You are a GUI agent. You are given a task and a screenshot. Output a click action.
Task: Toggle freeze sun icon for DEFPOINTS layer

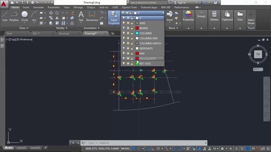pos(128,49)
